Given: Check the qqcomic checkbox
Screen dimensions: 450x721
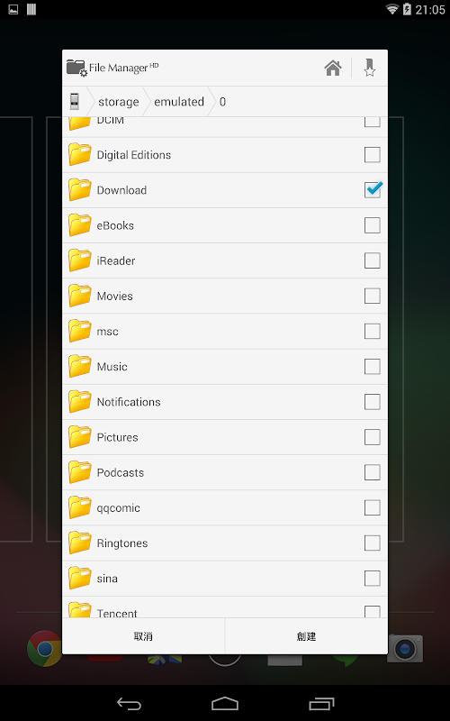Looking at the screenshot, I should [x=373, y=507].
